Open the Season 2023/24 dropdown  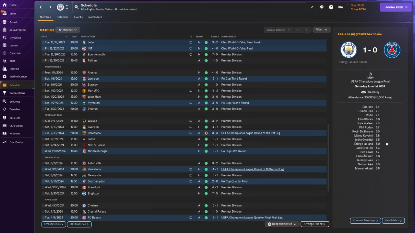click(278, 30)
